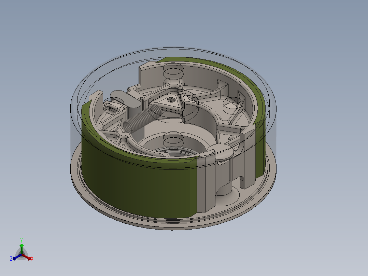Click the XYZ orientation triad

pos(22,251)
